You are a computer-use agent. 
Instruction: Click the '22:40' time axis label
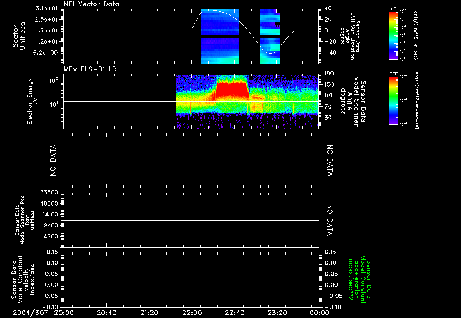(234, 313)
